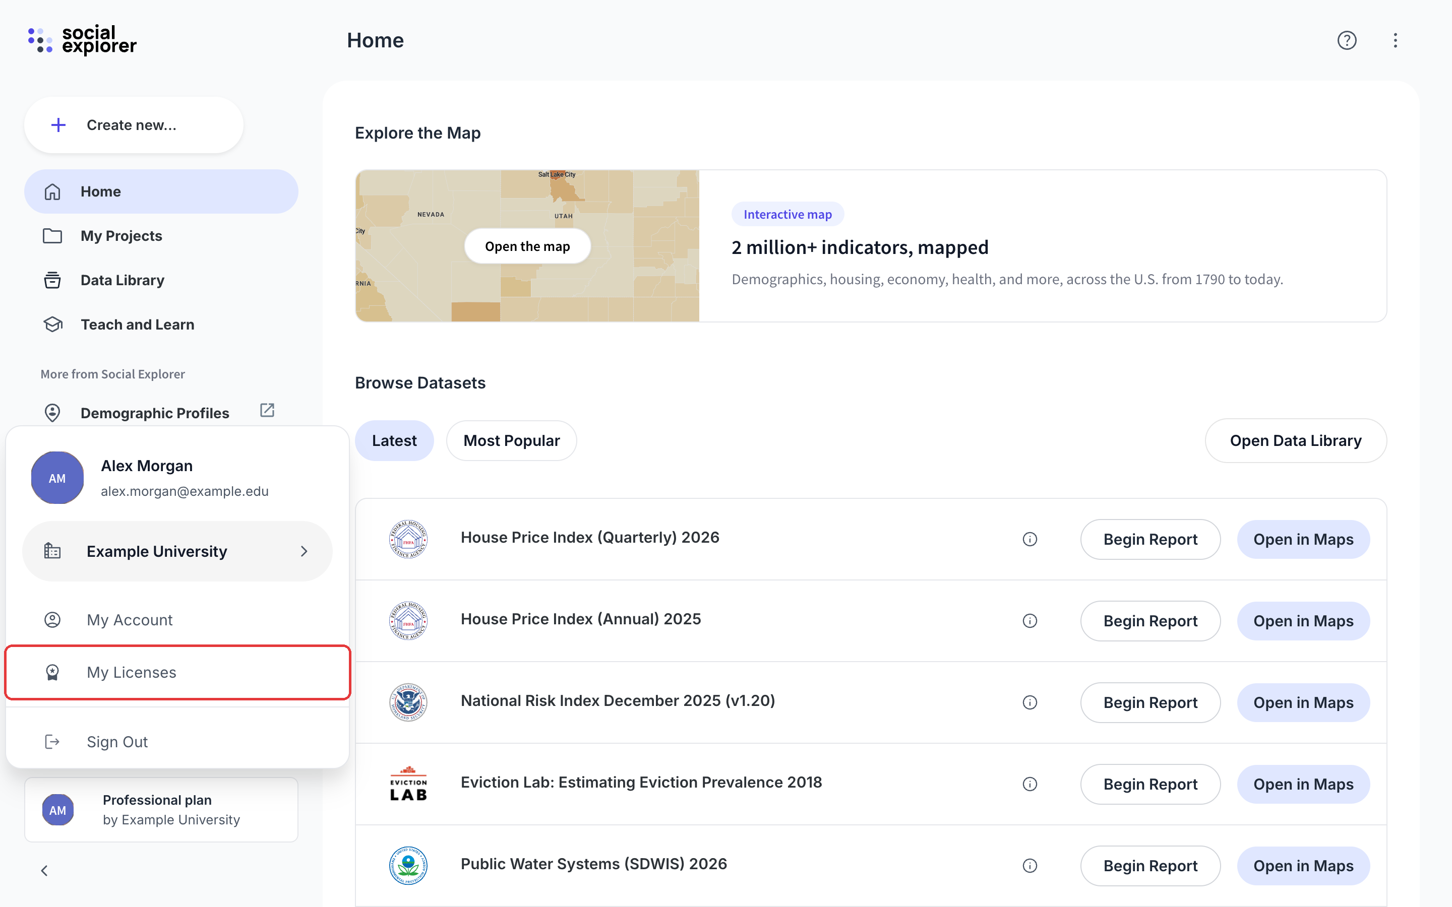
Task: Click the Homeland Security logo for National Risk Index
Action: 408,702
